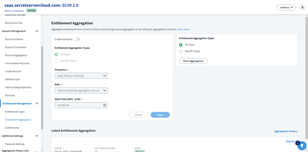Open Aggregation History link
Image resolution: width=308 pixels, height=152 pixels.
click(x=286, y=131)
